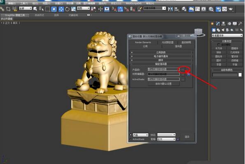Expand the 脚本 rollout
The image size is (245, 164).
click(161, 60)
